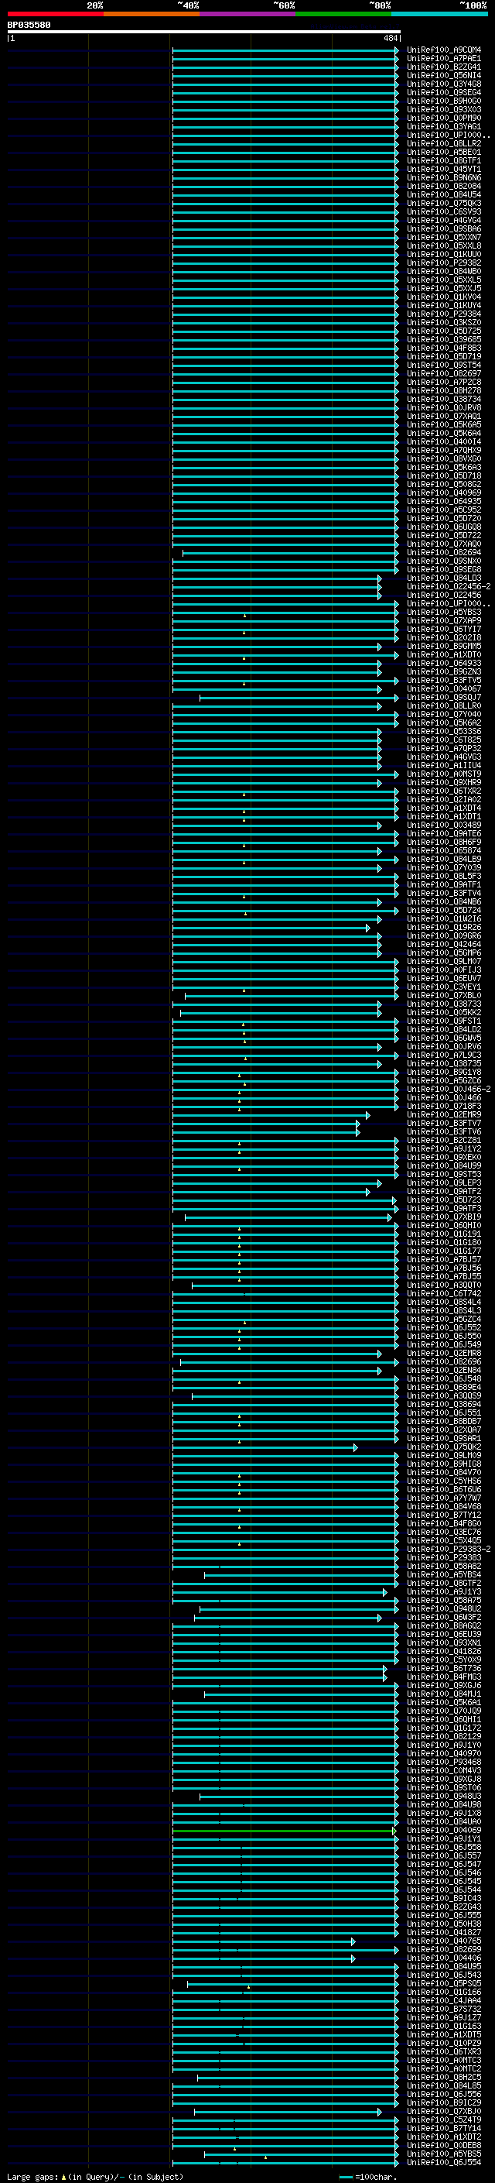Image resolution: width=495 pixels, height=2183 pixels.
Task: Select label UniRef100_C6SV93
Action: (x=443, y=212)
